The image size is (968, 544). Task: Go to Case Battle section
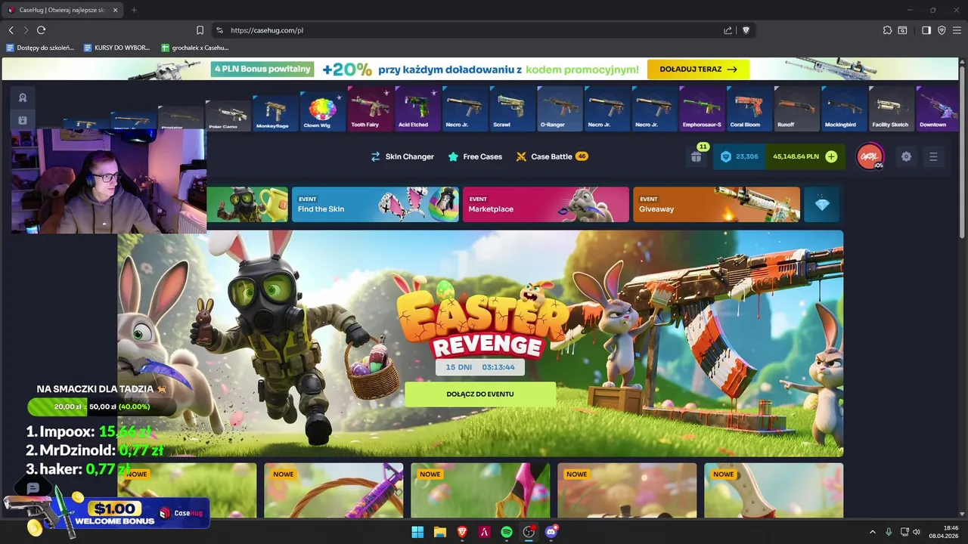pos(552,156)
